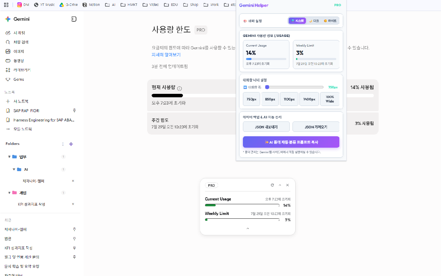Open the SAP RAP FIORI notebook
441x276 pixels.
click(27, 111)
